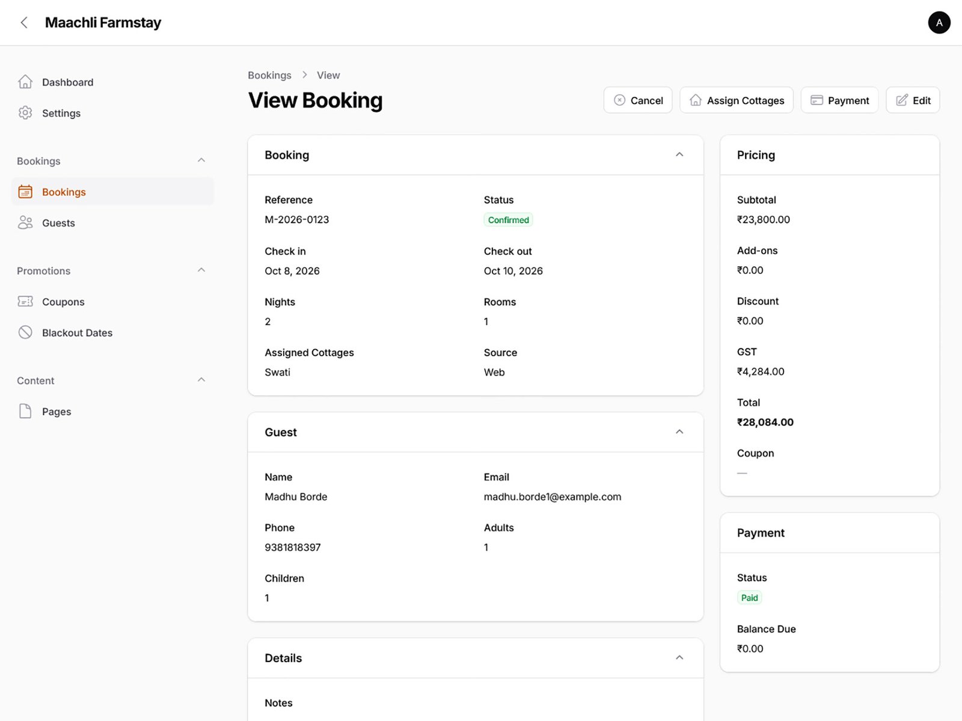Collapse the Bookings sidebar group
This screenshot has width=962, height=721.
pos(201,160)
